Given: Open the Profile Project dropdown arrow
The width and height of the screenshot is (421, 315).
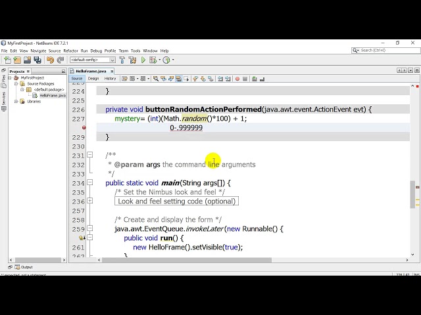Looking at the screenshot, I should pos(173,60).
